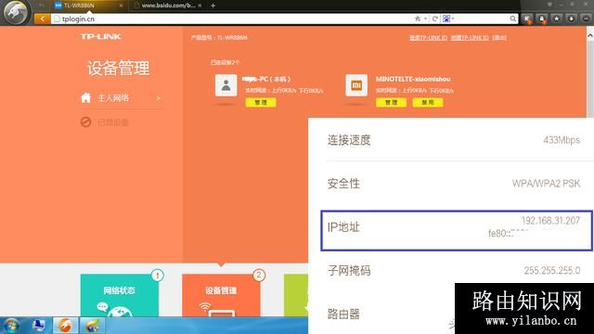Click the TP-LINK logo
The image size is (594, 334).
pyautogui.click(x=101, y=36)
